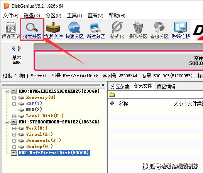This screenshot has height=173, width=203.
Task: Go to next disk with right arrow
Action: click(19, 48)
